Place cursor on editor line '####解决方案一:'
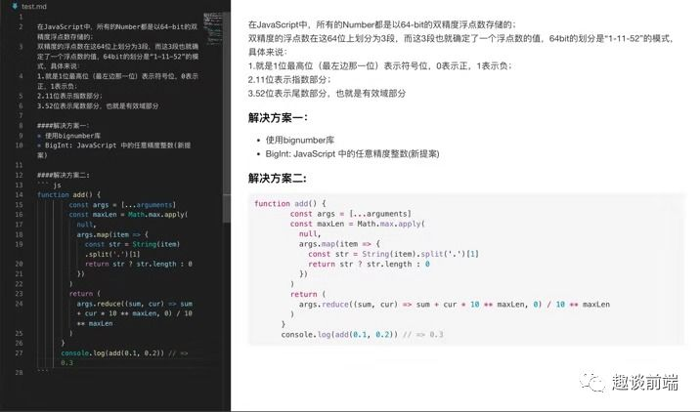This screenshot has width=700, height=412. pos(63,126)
